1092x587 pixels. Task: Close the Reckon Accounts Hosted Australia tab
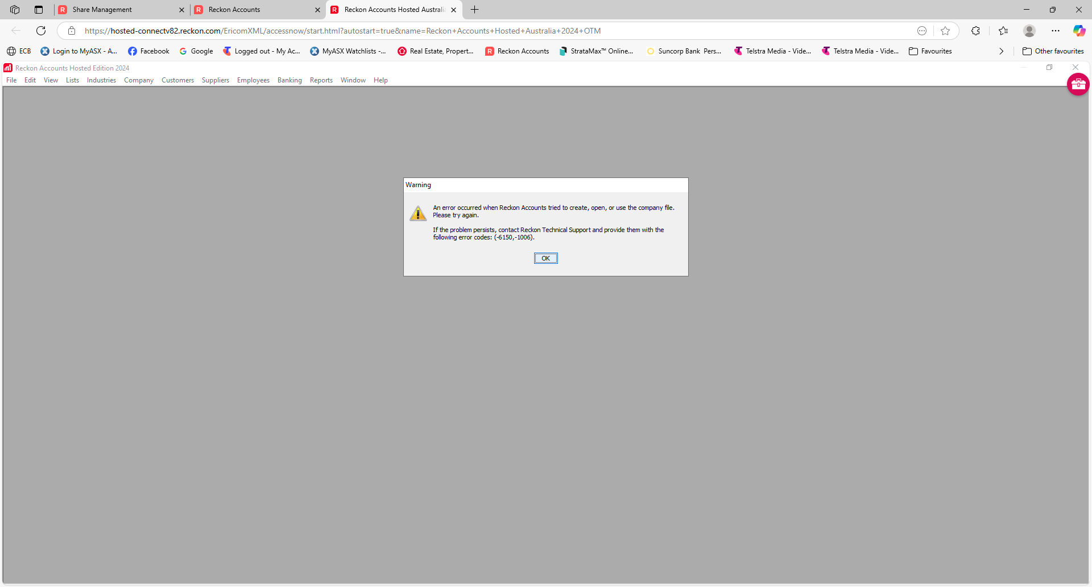[x=453, y=10]
